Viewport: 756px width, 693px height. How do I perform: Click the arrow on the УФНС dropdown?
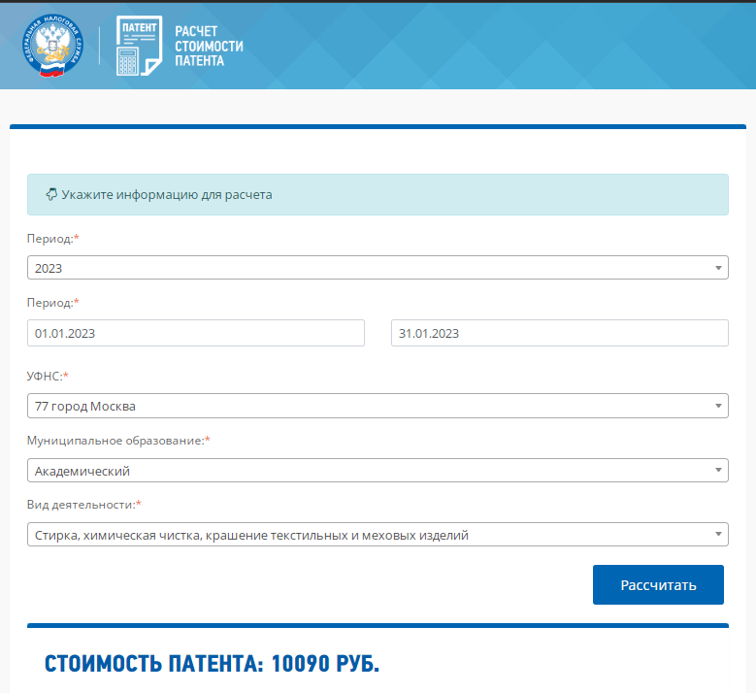pyautogui.click(x=718, y=406)
